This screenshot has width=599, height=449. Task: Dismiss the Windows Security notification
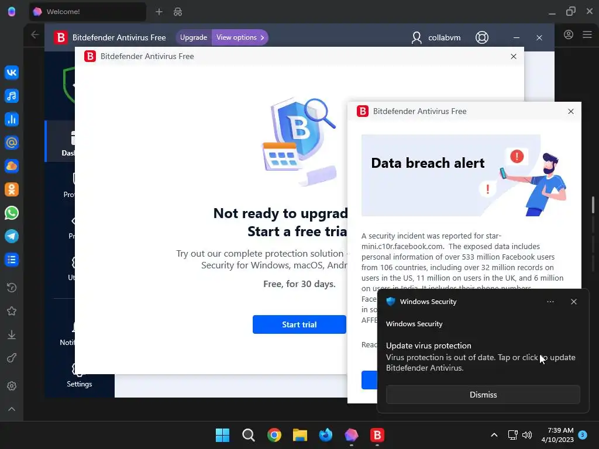pyautogui.click(x=483, y=395)
